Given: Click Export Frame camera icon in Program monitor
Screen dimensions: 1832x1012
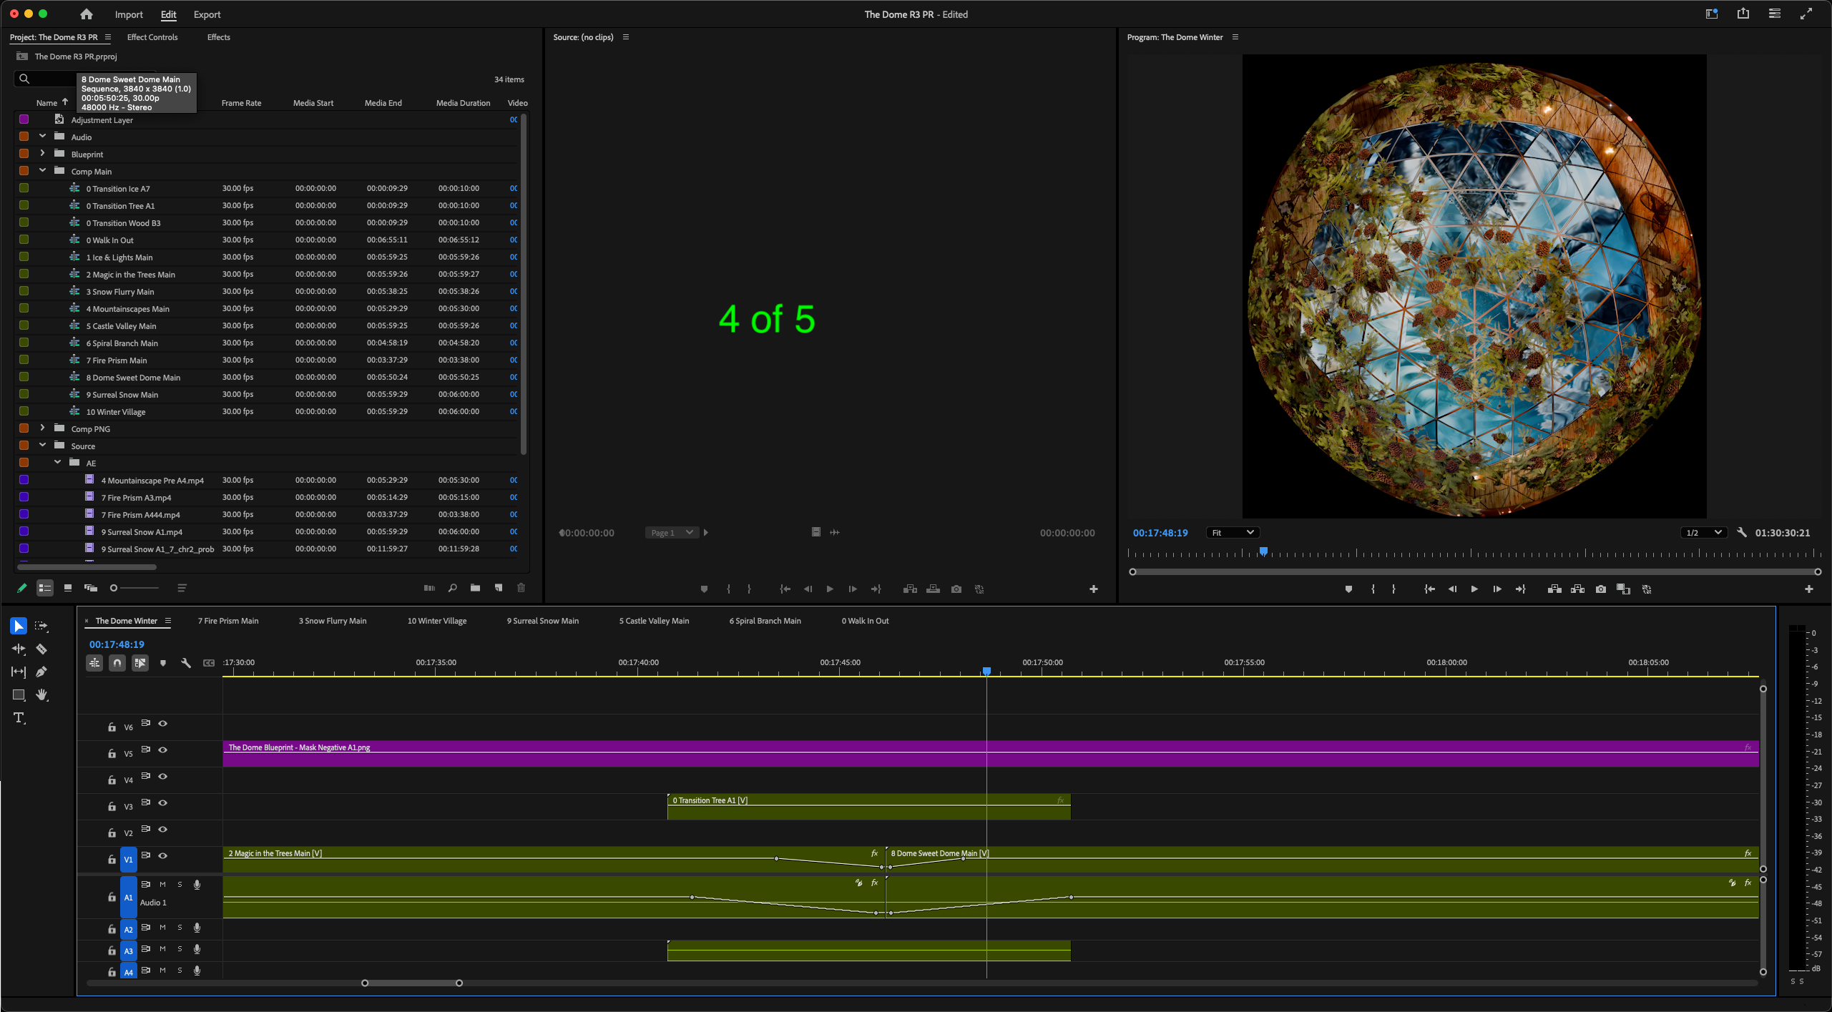Looking at the screenshot, I should (x=1601, y=589).
